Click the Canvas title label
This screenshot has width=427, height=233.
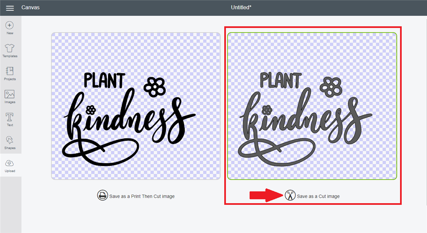click(30, 8)
